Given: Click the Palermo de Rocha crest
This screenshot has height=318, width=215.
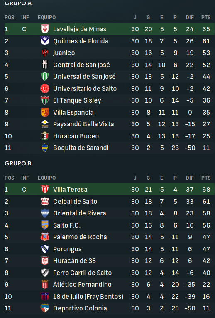Looking at the screenshot, I should click(45, 237).
